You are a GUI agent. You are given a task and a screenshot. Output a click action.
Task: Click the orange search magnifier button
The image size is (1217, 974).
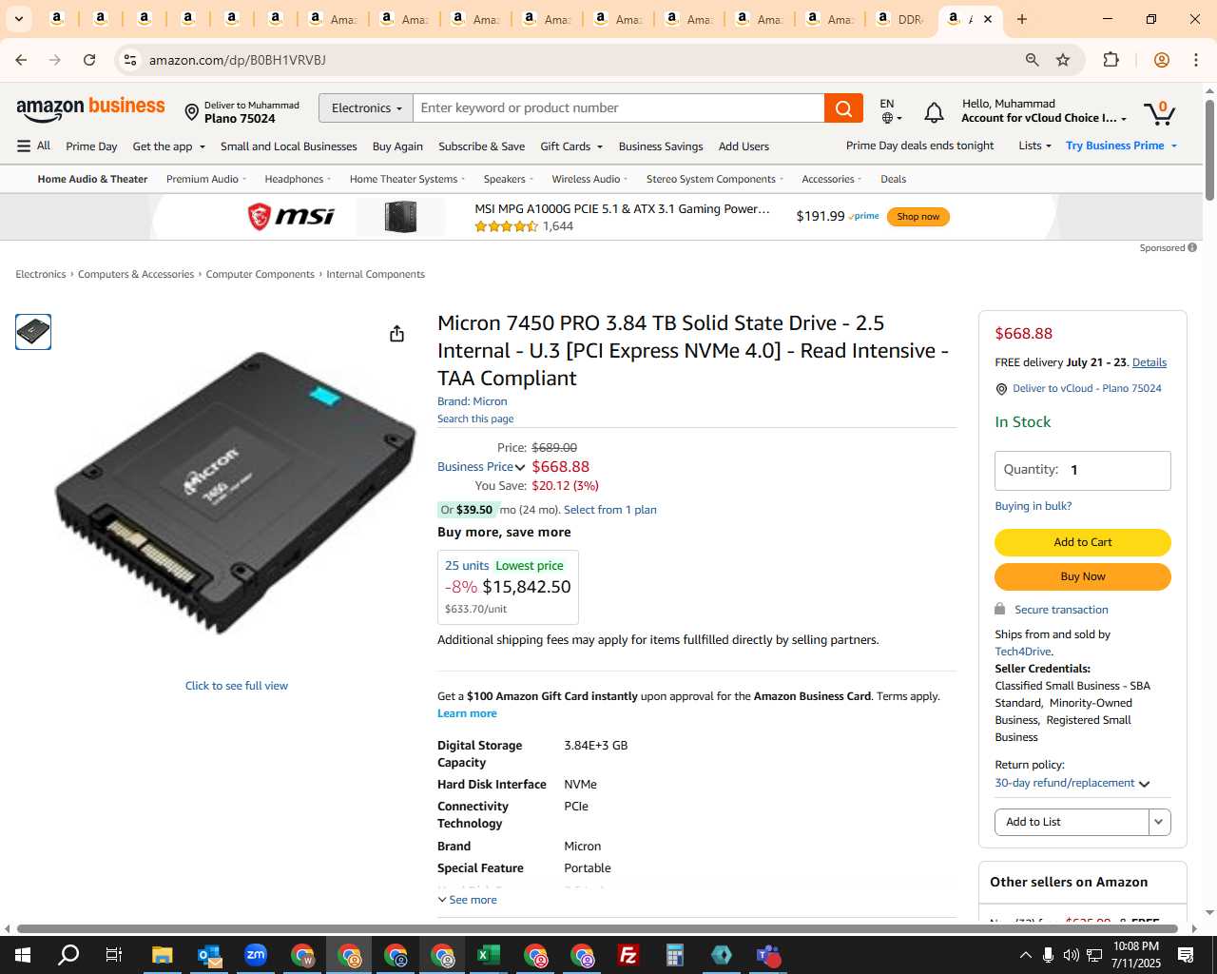843,108
